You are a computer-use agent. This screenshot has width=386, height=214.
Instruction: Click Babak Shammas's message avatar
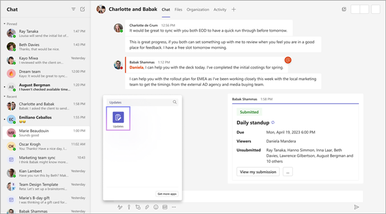coord(118,65)
